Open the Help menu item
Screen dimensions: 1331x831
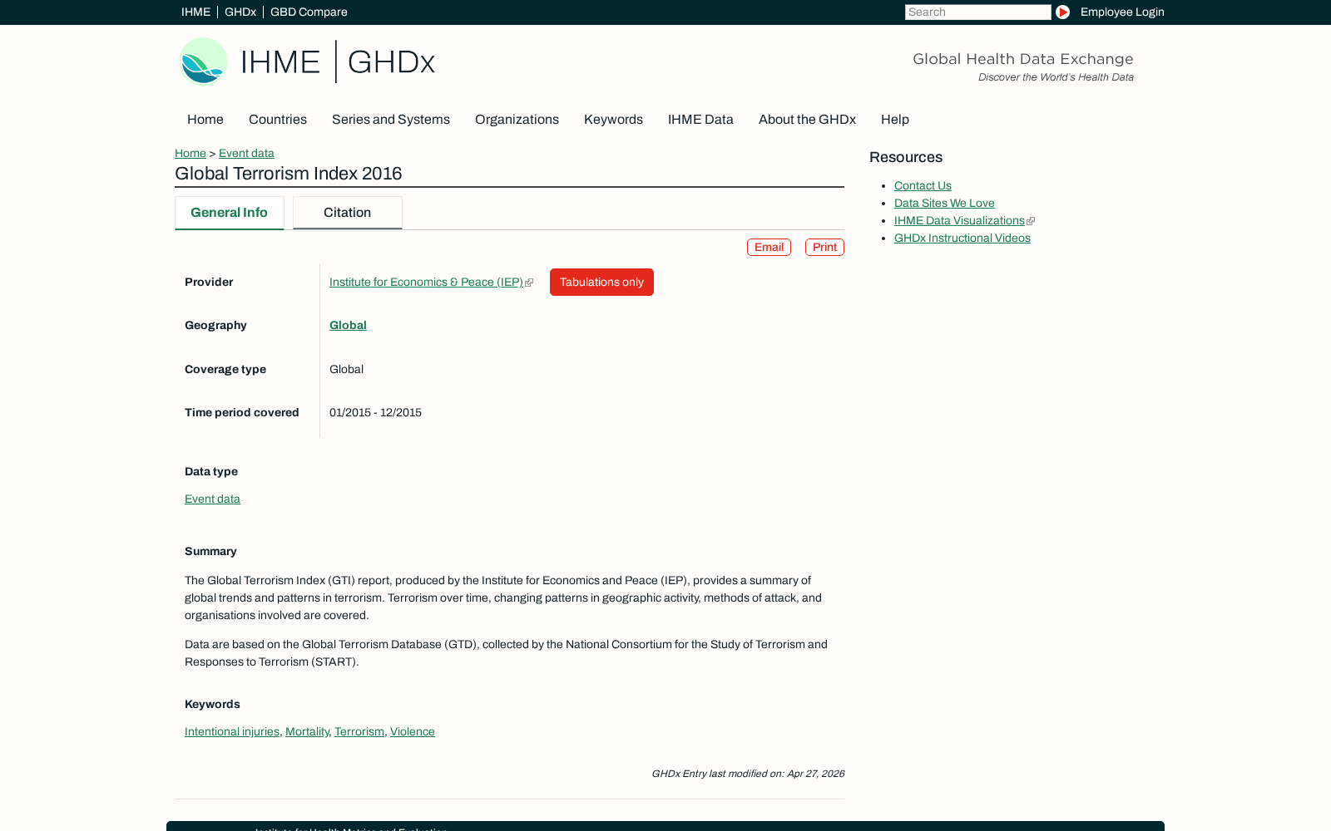(x=895, y=120)
